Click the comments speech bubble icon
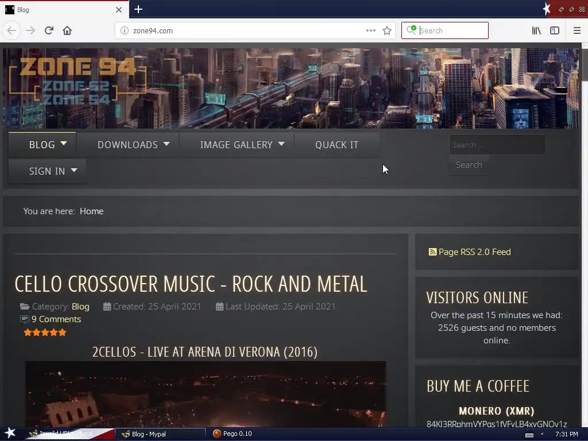The height and width of the screenshot is (441, 588). (x=24, y=319)
